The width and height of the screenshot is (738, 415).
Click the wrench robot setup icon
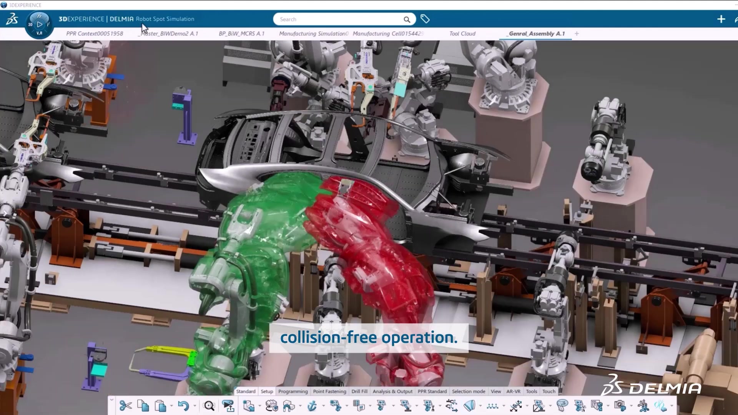point(429,406)
